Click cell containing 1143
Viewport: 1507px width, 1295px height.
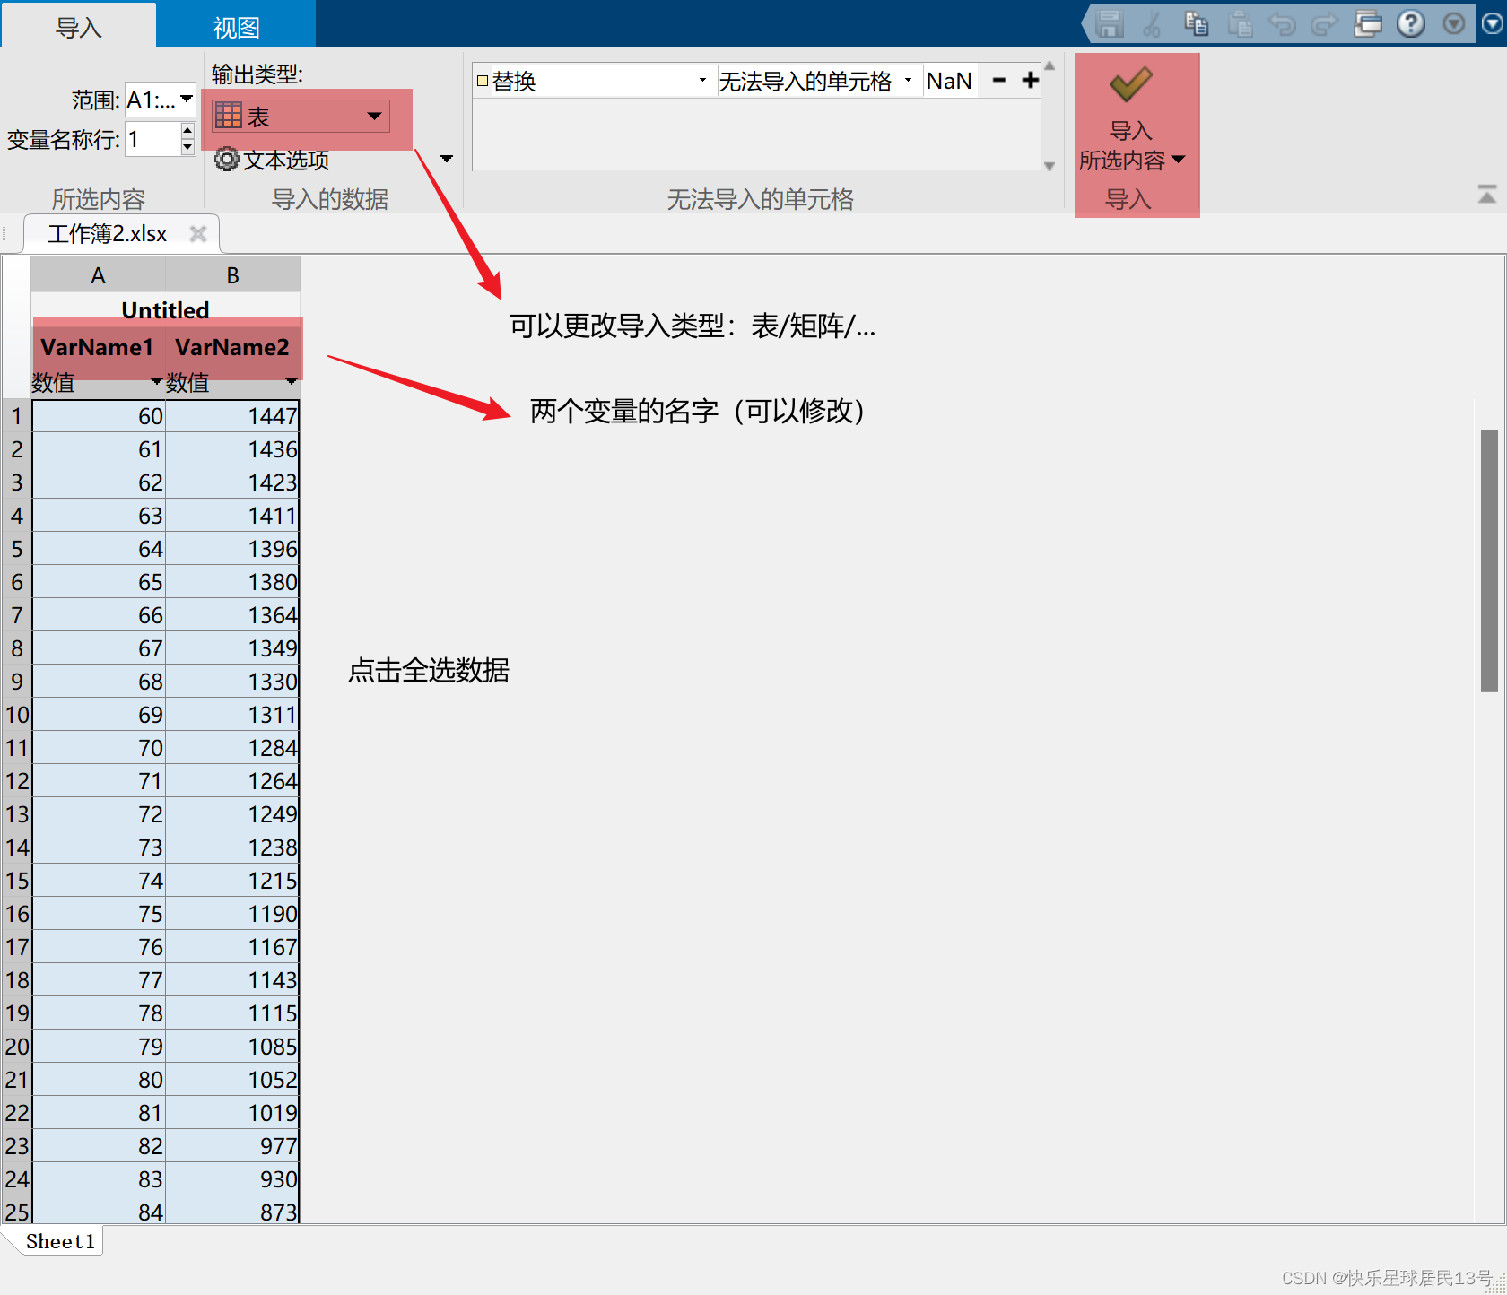[232, 980]
